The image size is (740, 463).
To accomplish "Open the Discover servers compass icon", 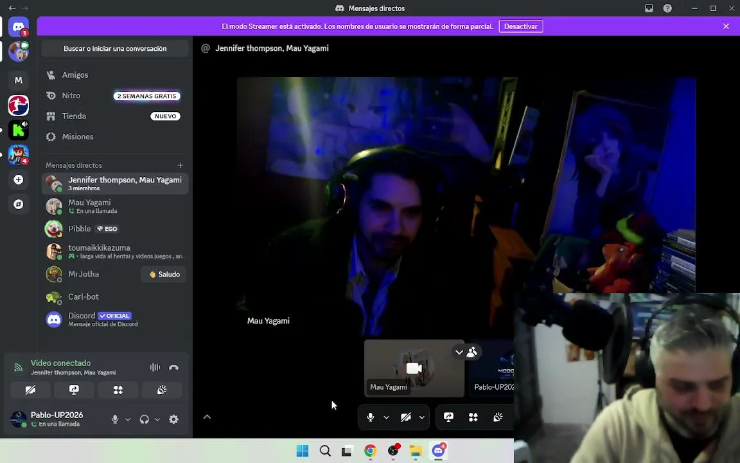I will pyautogui.click(x=19, y=204).
